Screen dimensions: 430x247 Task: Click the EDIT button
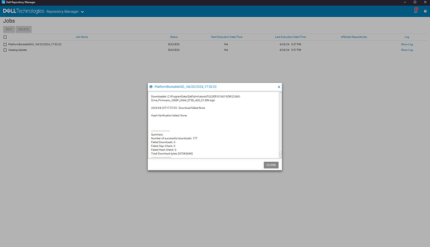point(9,29)
